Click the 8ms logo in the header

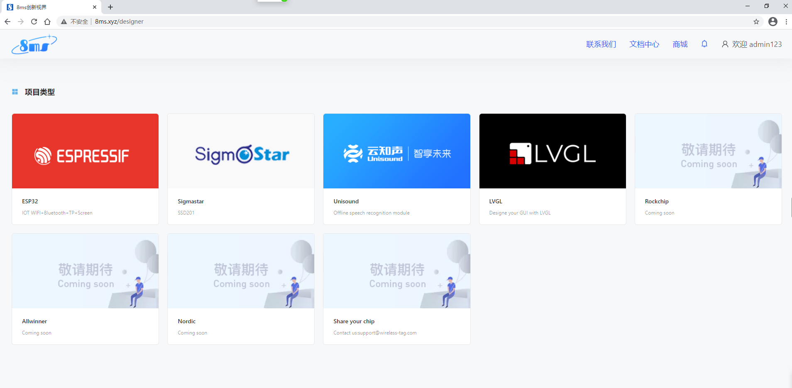click(x=34, y=44)
